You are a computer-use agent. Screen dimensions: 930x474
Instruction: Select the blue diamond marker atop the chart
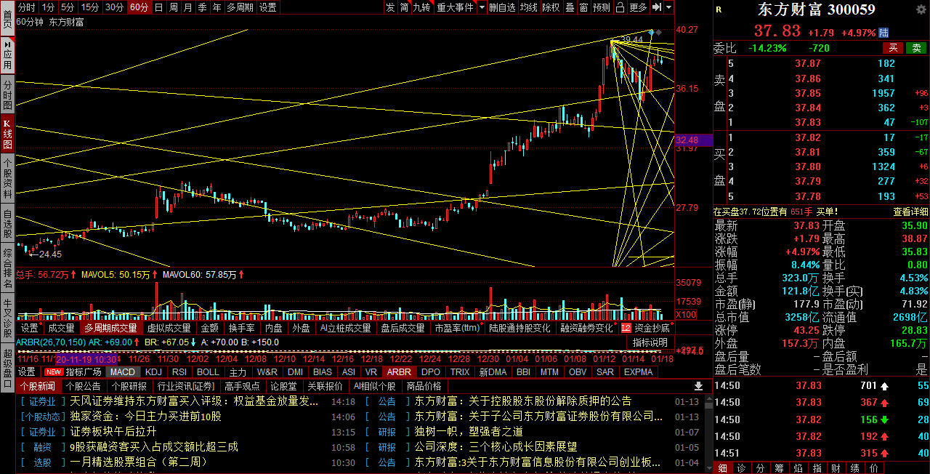(x=652, y=32)
